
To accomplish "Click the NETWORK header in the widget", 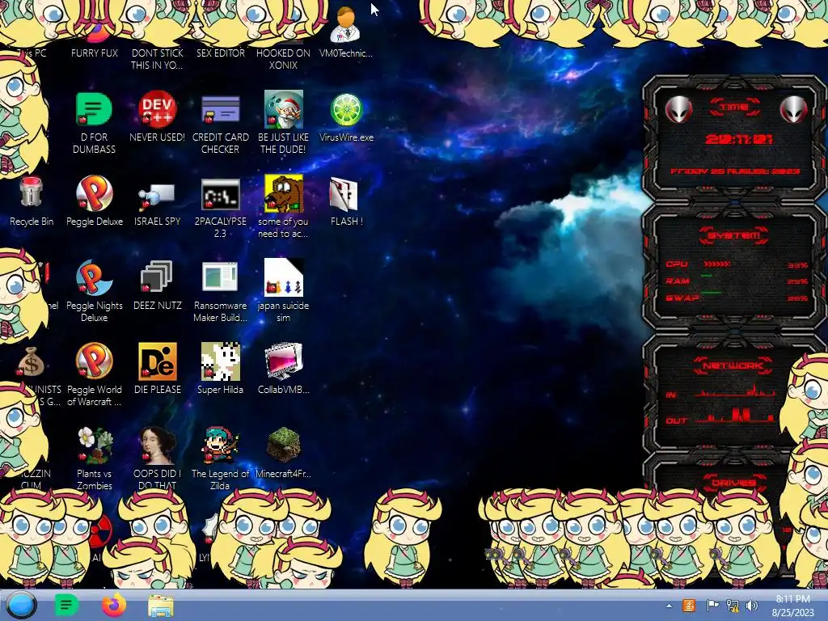I will point(733,365).
